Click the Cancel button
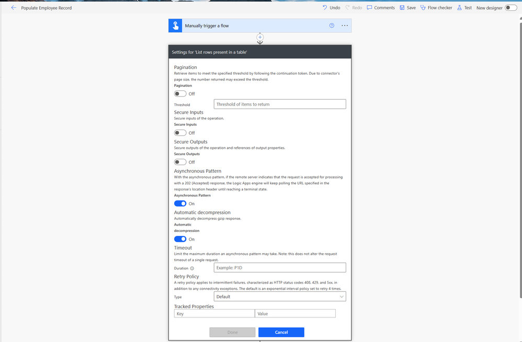This screenshot has height=342, width=522. pos(281,332)
